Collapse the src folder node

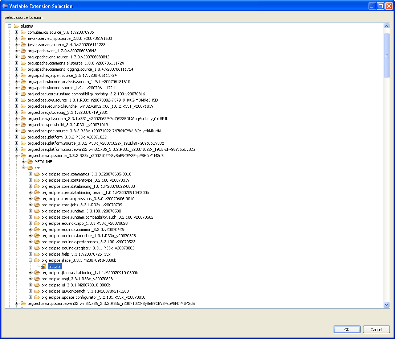pyautogui.click(x=24, y=168)
